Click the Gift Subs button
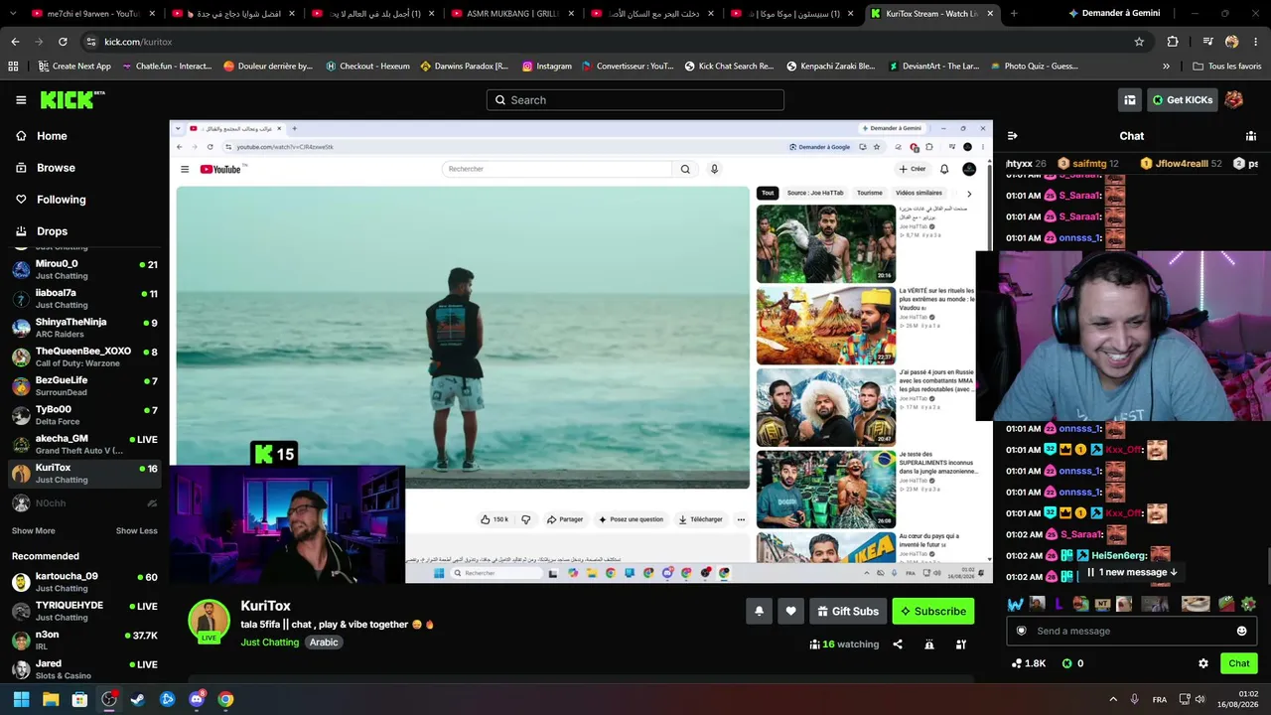Viewport: 1271px width, 715px height. click(847, 612)
